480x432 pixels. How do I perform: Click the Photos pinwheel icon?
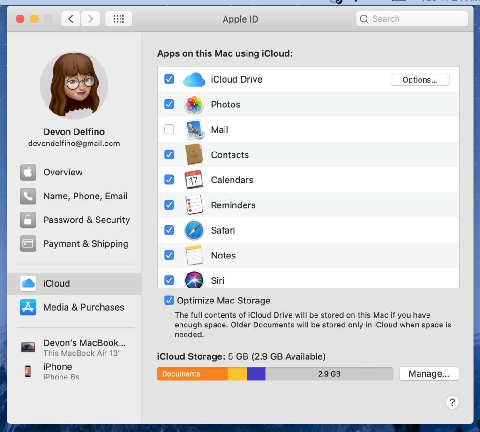[x=194, y=105]
